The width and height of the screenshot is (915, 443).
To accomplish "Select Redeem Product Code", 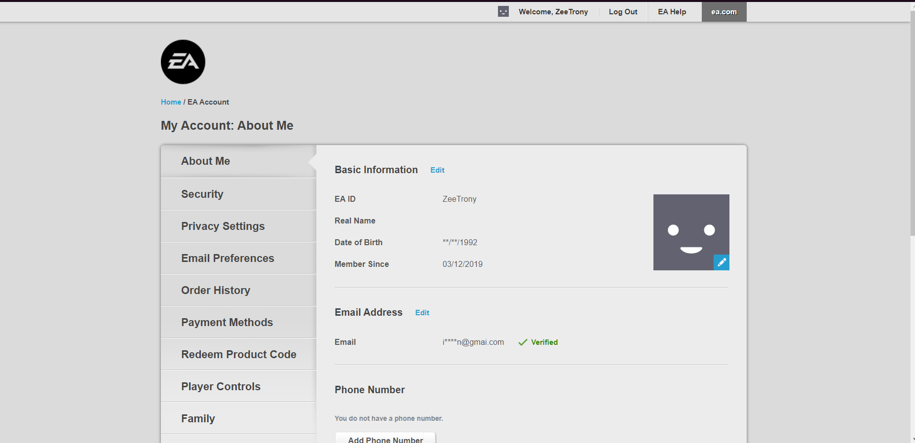I will tap(238, 354).
